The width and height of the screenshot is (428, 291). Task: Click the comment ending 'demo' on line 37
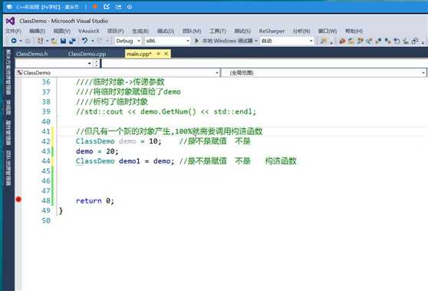tap(128, 92)
